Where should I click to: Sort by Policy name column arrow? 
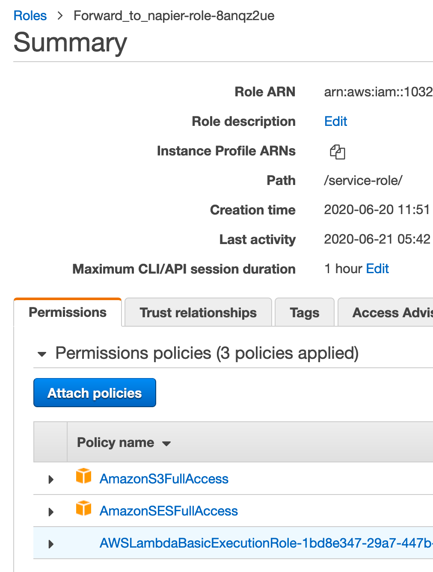166,444
